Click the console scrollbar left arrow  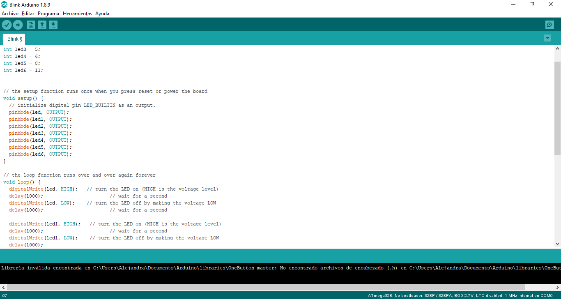3,287
